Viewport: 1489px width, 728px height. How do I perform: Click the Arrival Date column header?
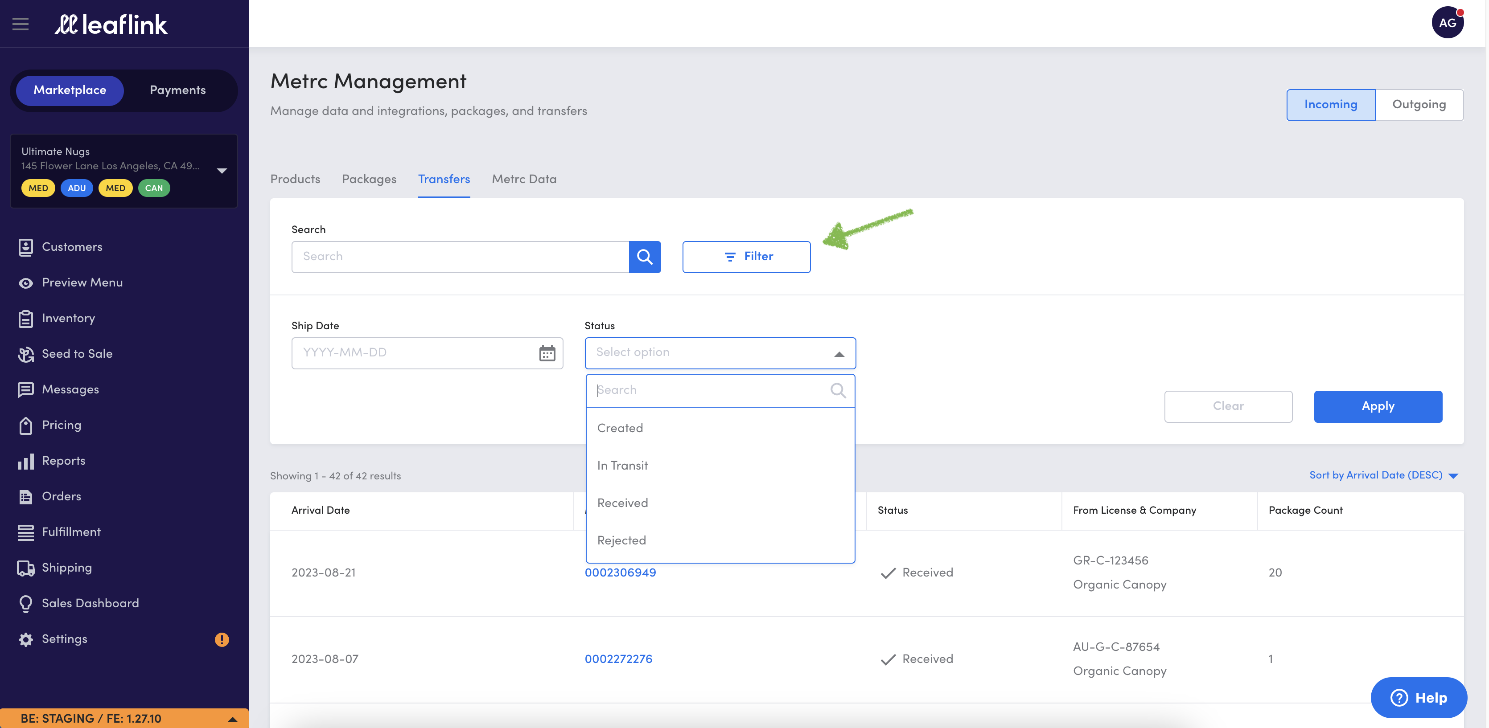pos(320,510)
